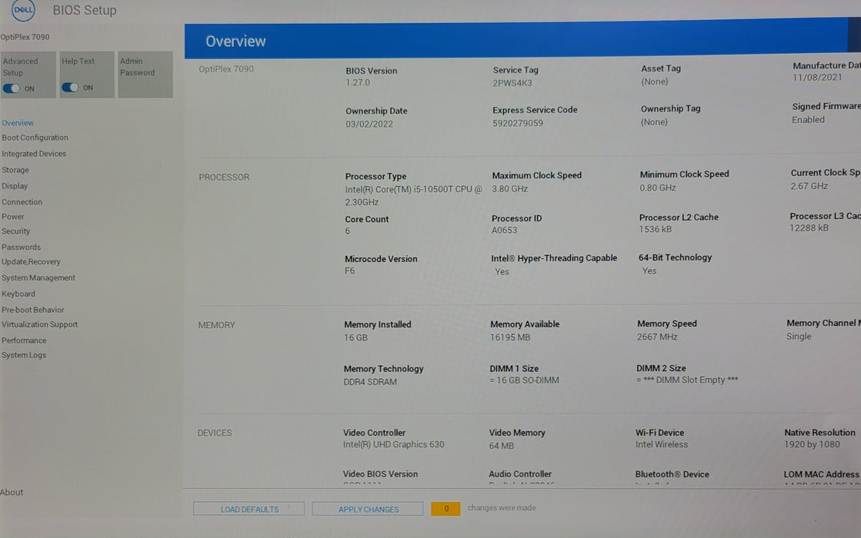Open the Performance section
Image resolution: width=861 pixels, height=538 pixels.
pos(24,340)
